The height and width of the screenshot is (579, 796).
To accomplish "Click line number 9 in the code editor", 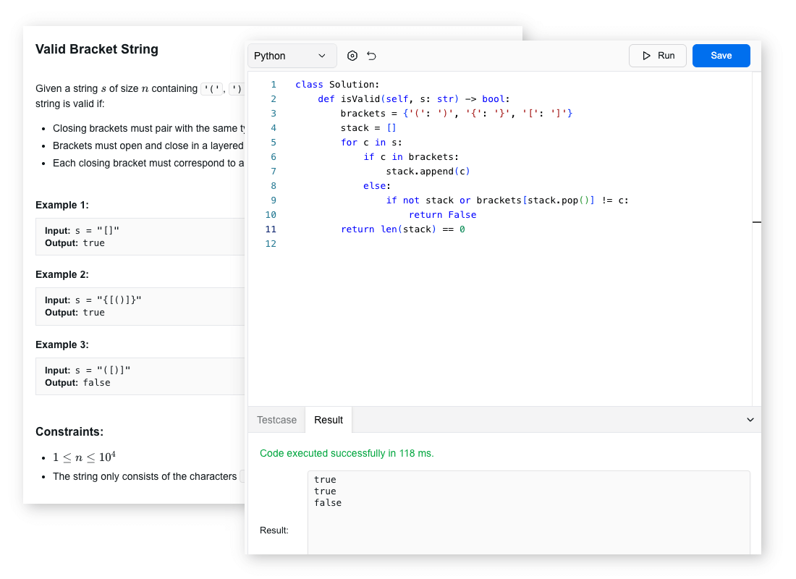I will click(274, 200).
